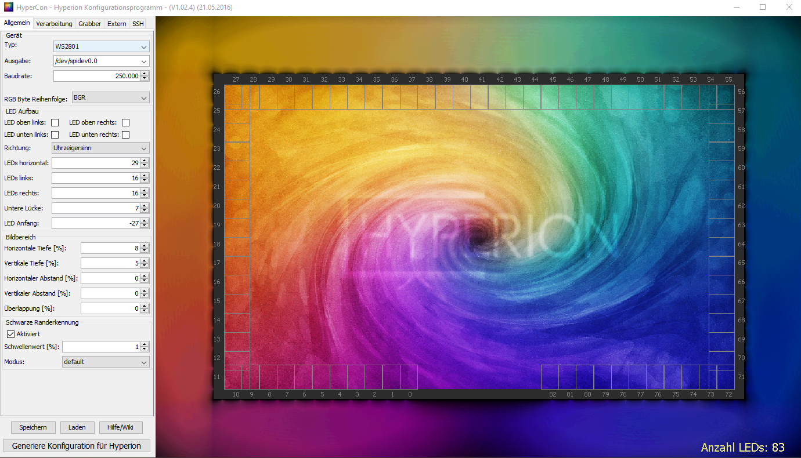The height and width of the screenshot is (458, 801).
Task: Increase Horizontaler Abstand with up arrow
Action: [145, 275]
